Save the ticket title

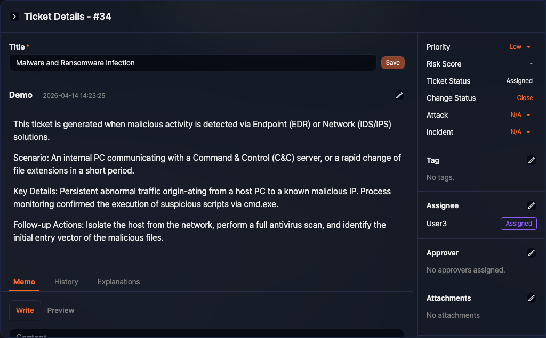click(392, 63)
